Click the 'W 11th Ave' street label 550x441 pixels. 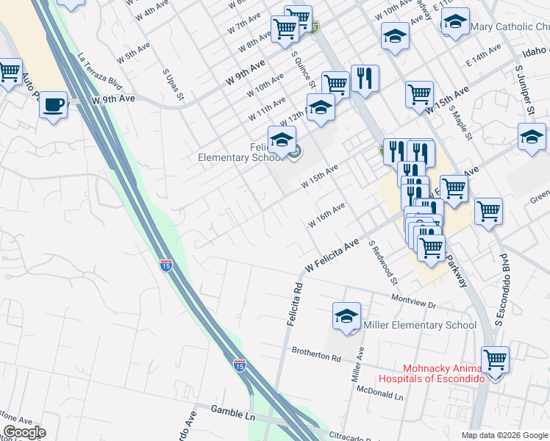[x=267, y=109]
